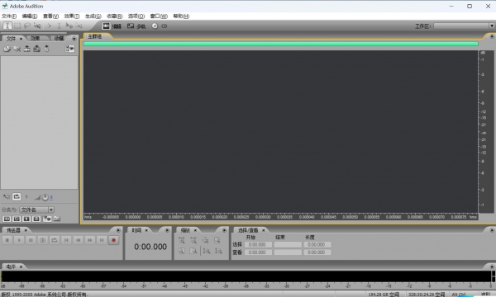496x297 pixels.
Task: Open the 选择/查看 panel menu arrow
Action: point(492,230)
